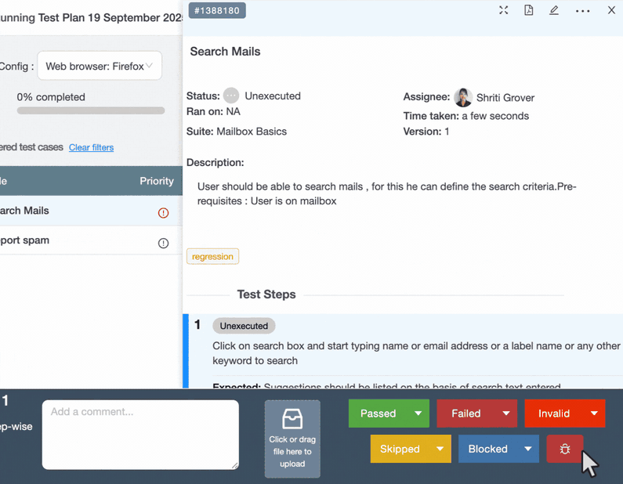623x484 pixels.
Task: Click the Search Mails title
Action: (x=225, y=52)
